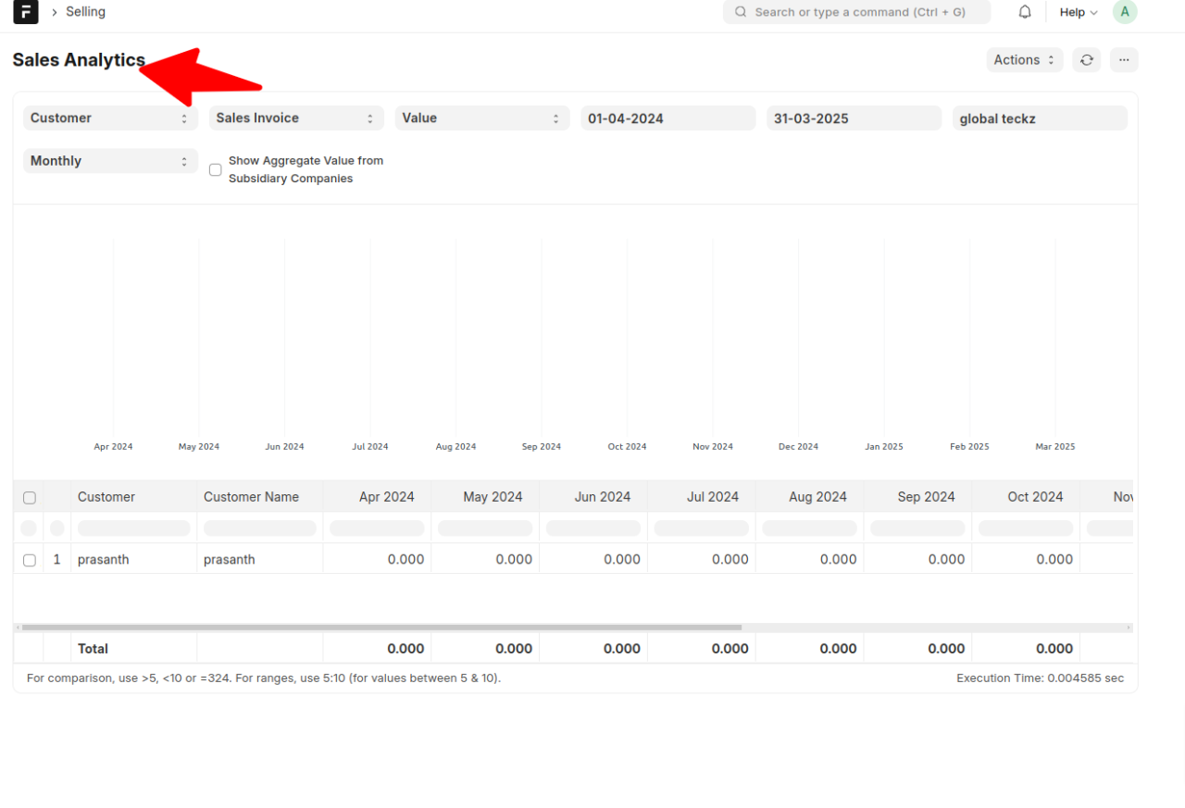Select the Oct 2024 total value cell
Screen dimensions: 1185x808
tap(1026, 649)
